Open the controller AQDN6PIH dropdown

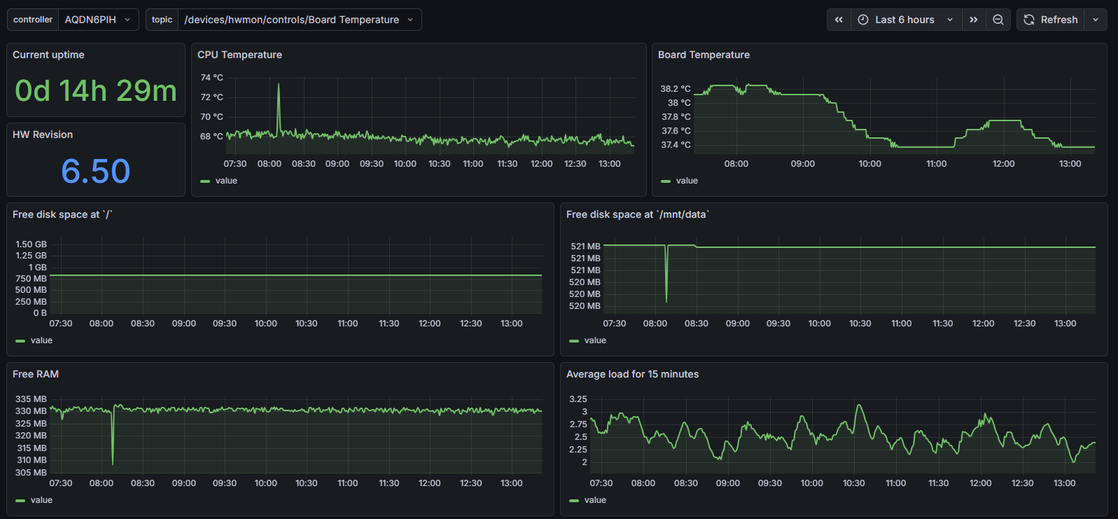click(x=98, y=20)
